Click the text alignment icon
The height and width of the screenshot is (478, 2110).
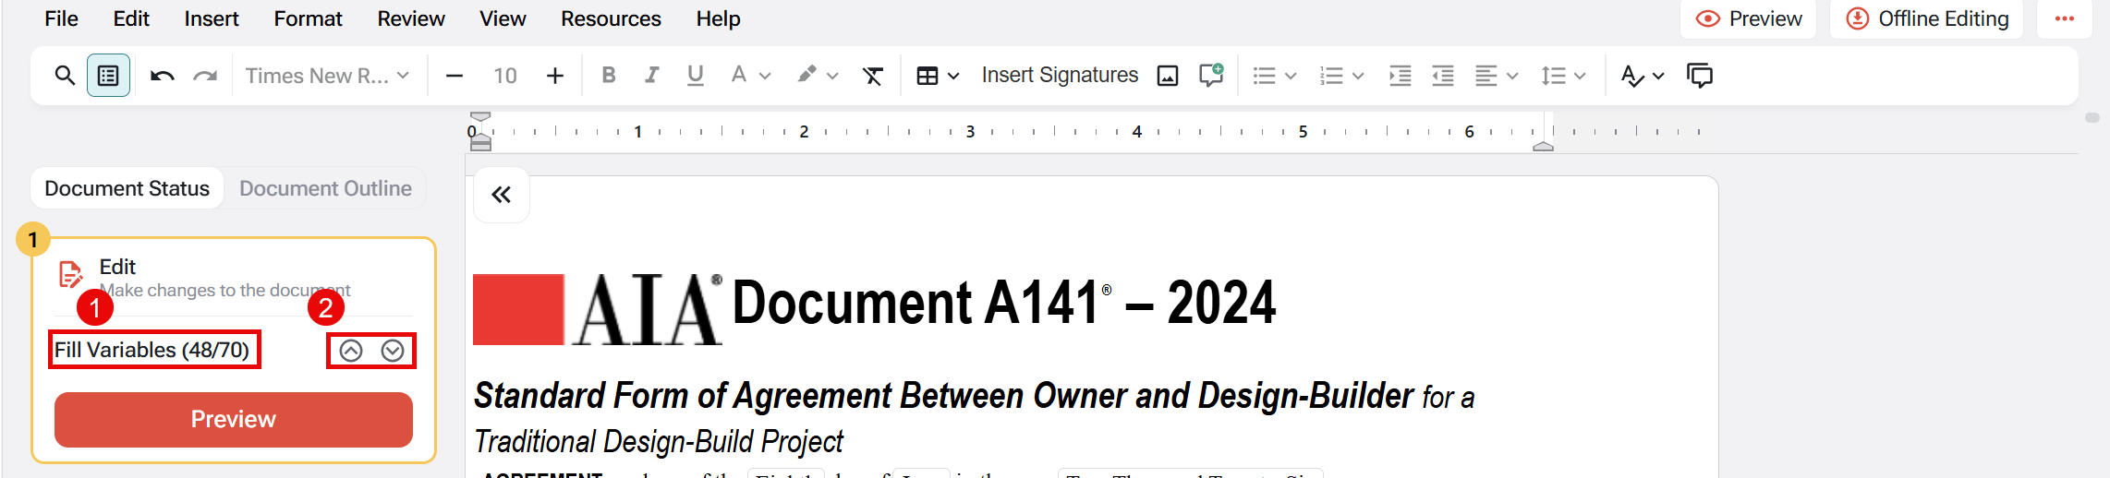point(1485,76)
